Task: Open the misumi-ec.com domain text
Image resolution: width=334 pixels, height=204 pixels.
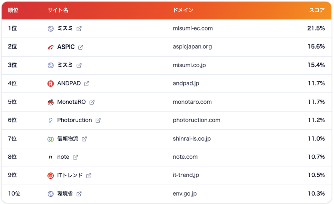Action: [193, 28]
